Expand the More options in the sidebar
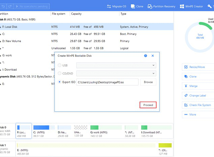The image size is (214, 157). click(x=193, y=115)
